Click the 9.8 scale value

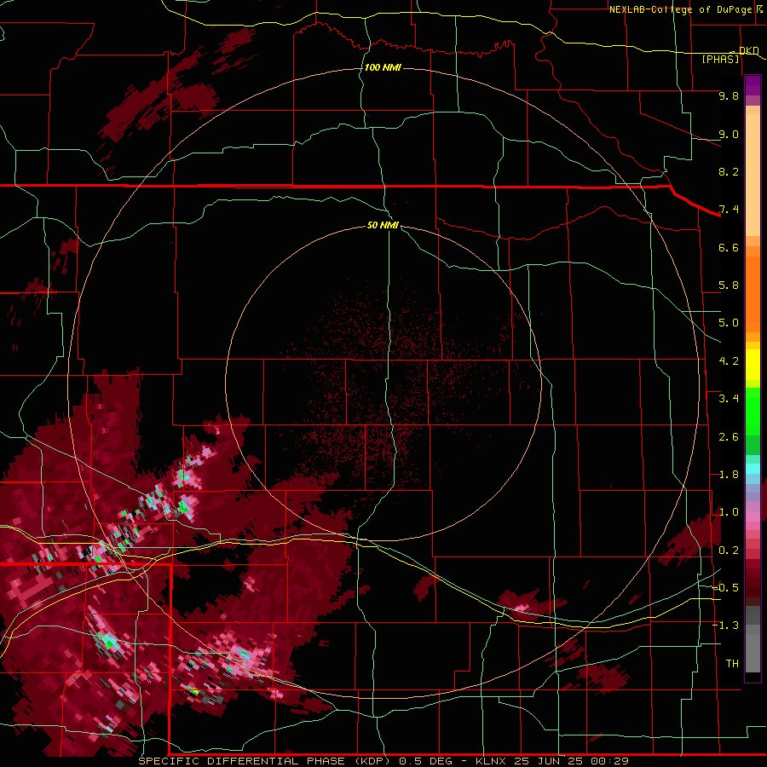coord(729,95)
